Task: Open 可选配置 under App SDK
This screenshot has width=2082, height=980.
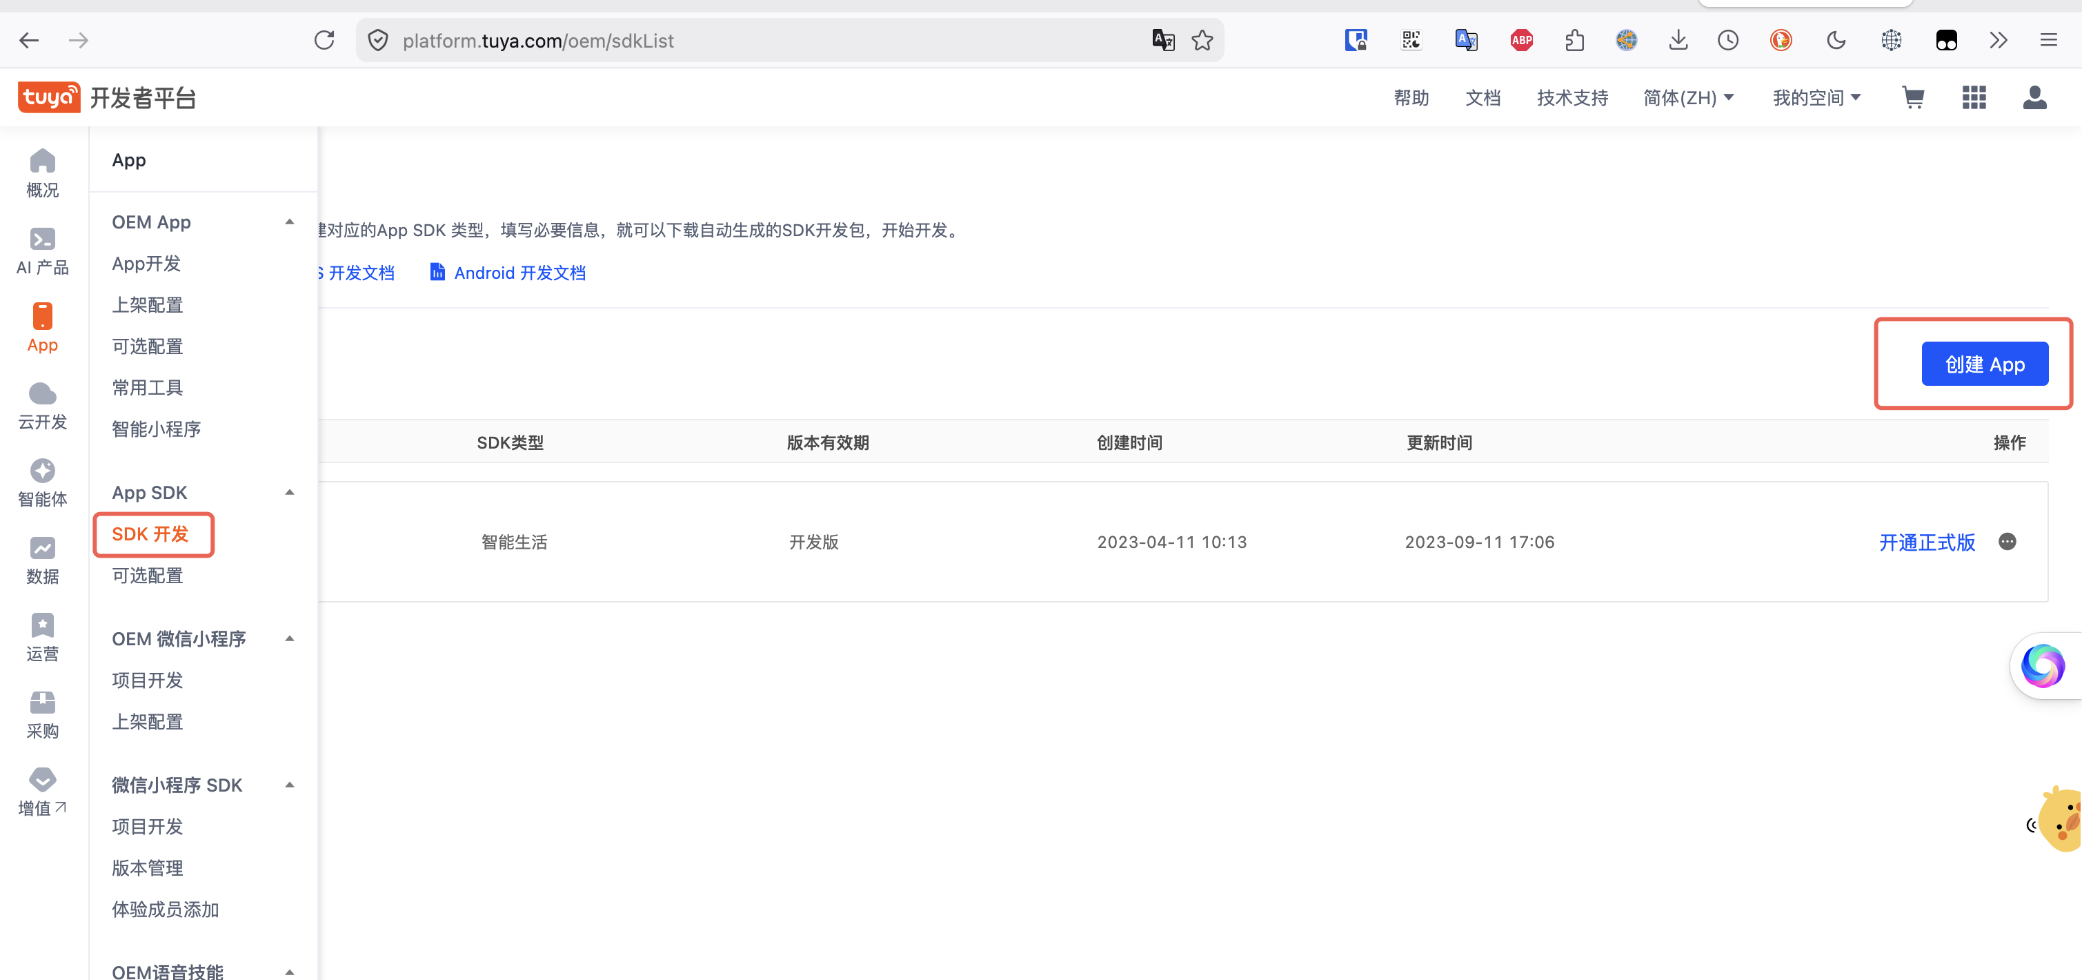Action: click(147, 576)
